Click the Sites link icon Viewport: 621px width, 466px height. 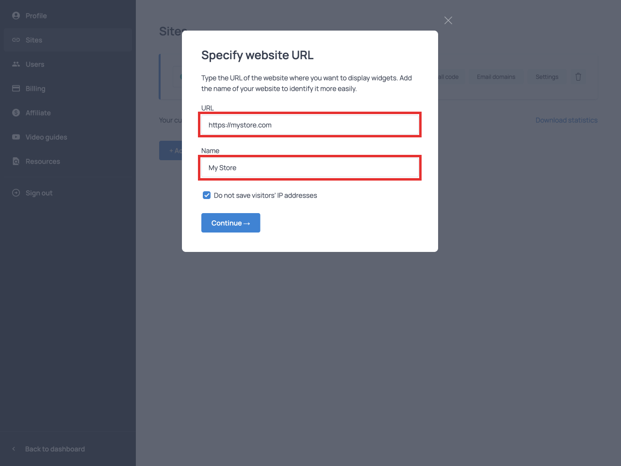[16, 40]
